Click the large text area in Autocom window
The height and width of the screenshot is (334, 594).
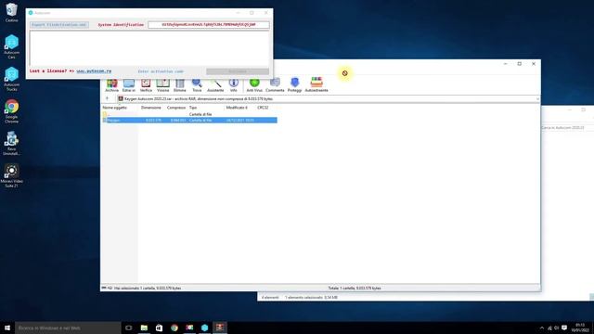coord(149,48)
